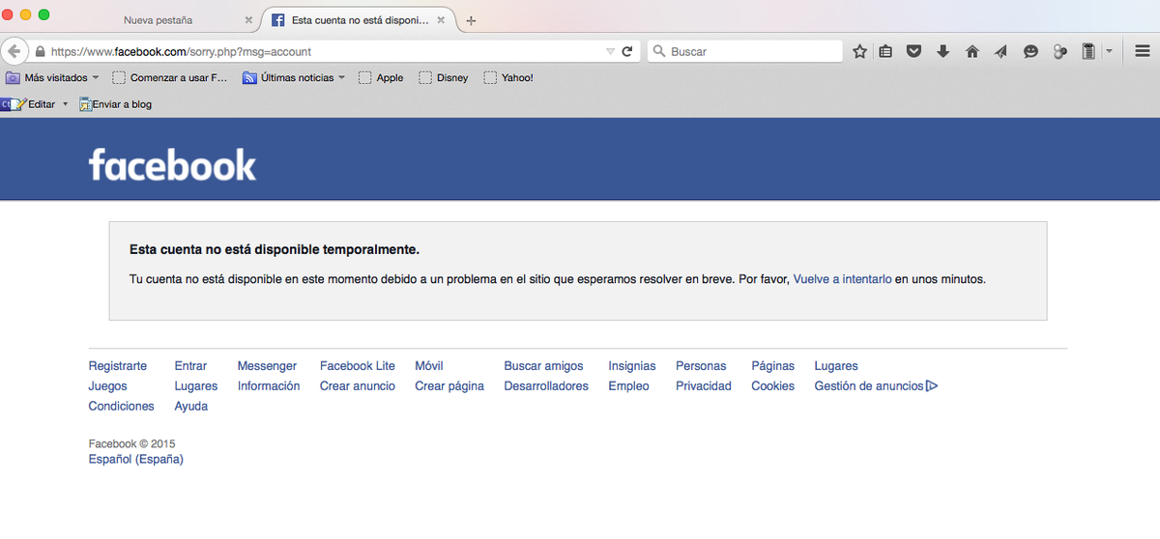The width and height of the screenshot is (1160, 539).
Task: Reload the page with the refresh icon
Action: (x=627, y=51)
